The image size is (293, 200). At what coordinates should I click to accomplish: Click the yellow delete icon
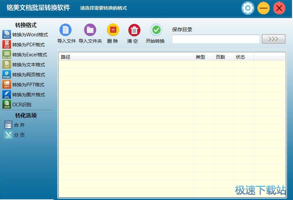tap(113, 30)
